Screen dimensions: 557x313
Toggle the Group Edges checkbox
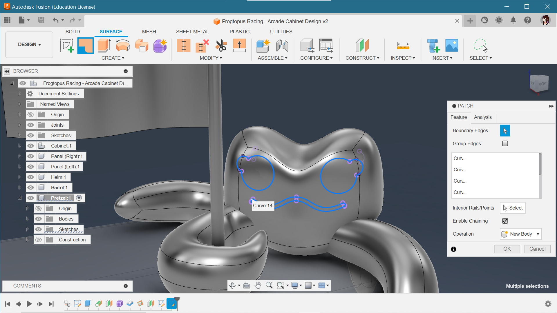click(505, 143)
